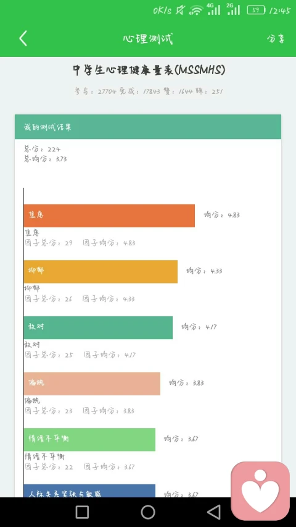Tap the WiFi status icon
The image size is (296, 527).
point(196,11)
